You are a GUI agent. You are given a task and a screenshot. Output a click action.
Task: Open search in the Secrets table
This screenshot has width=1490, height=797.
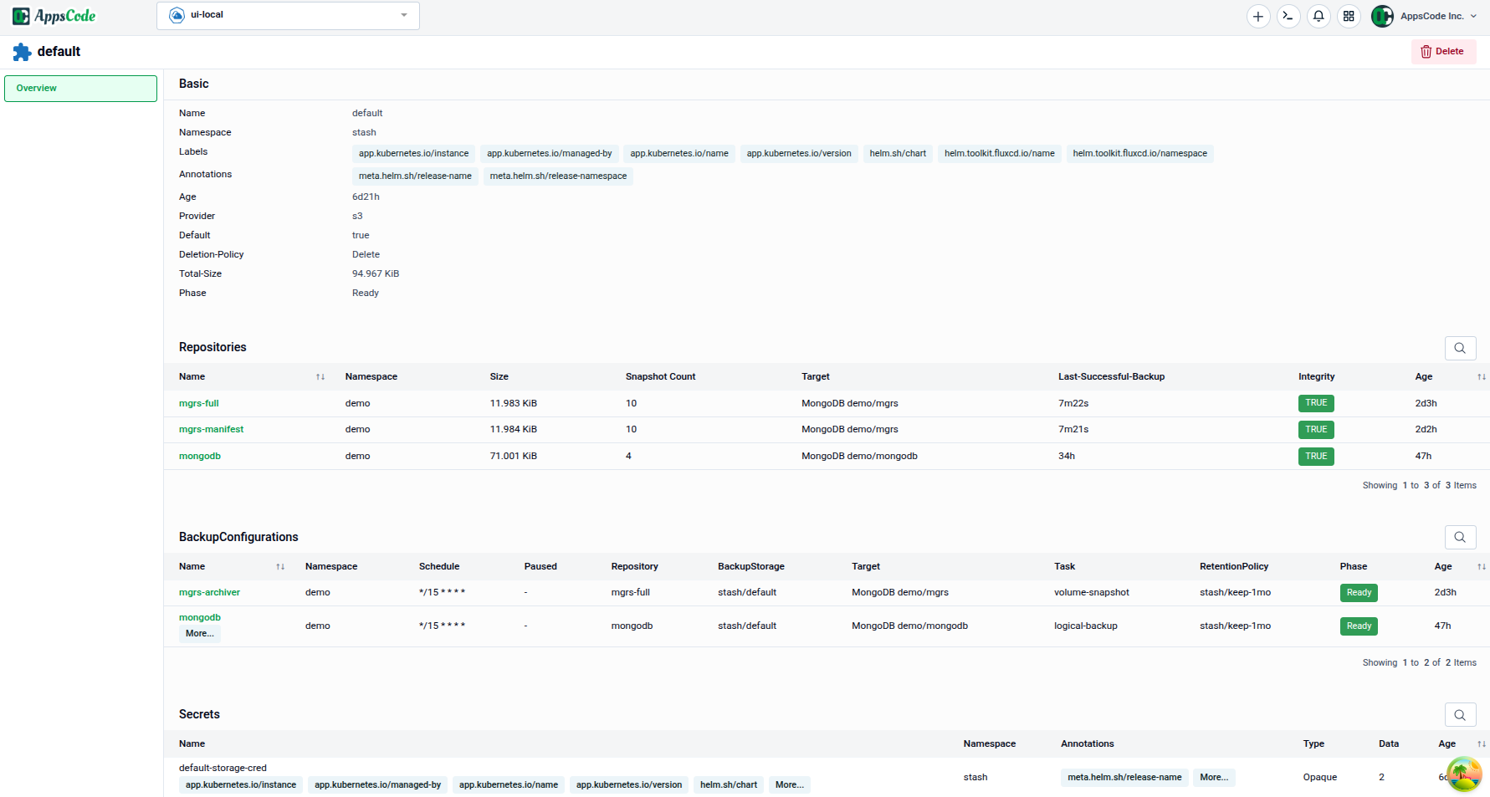1460,715
